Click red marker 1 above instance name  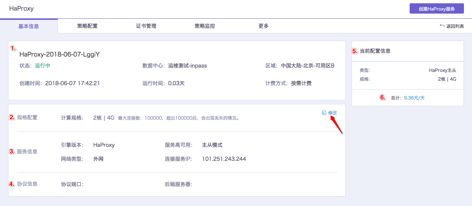click(12, 48)
